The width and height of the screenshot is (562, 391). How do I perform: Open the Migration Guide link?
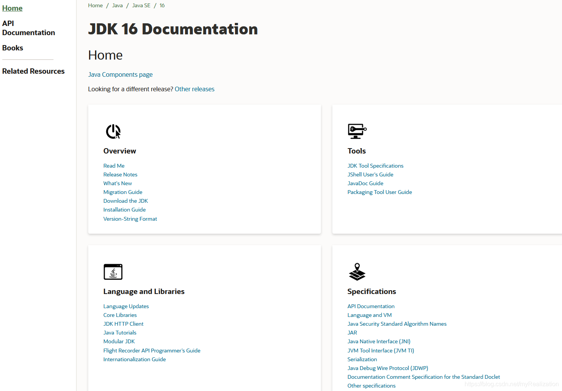coord(123,192)
